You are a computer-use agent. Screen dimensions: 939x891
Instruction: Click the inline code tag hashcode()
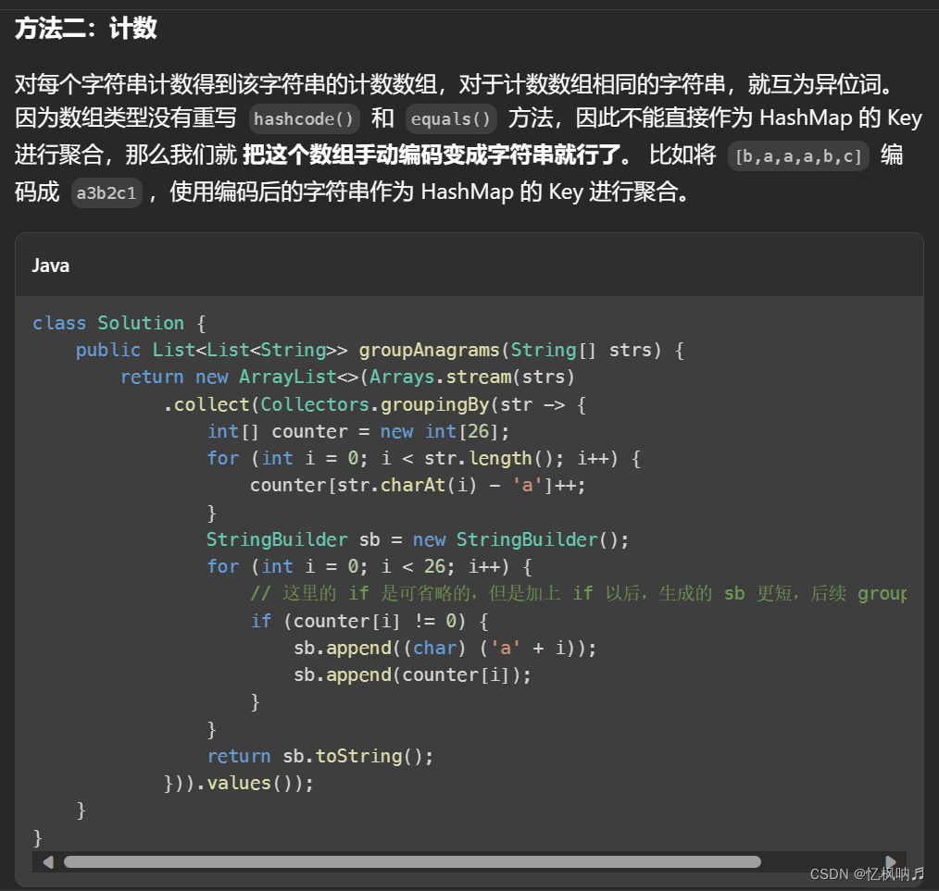[303, 118]
